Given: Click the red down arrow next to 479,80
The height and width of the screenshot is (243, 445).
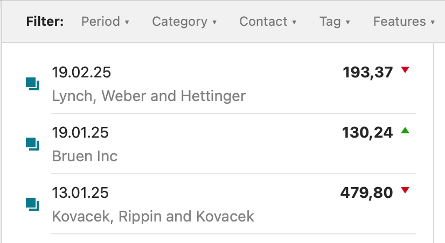Looking at the screenshot, I should tap(406, 191).
